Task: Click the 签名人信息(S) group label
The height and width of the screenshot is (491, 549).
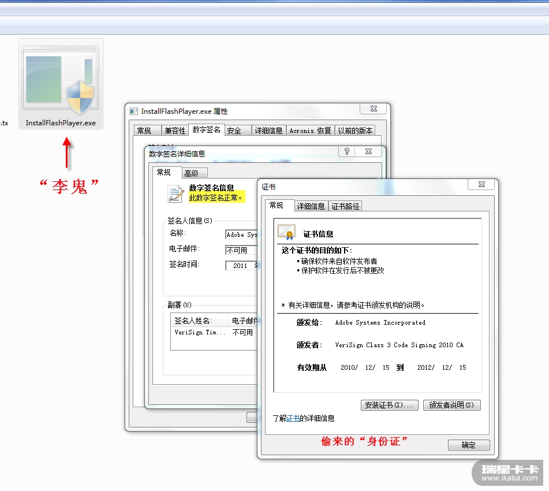Action: tap(190, 221)
